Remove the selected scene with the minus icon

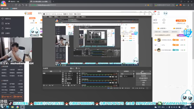(46, 85)
